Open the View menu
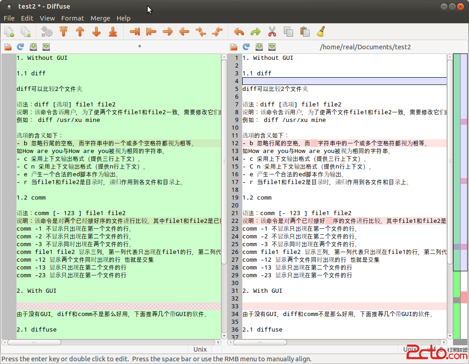469x364 pixels. click(47, 18)
